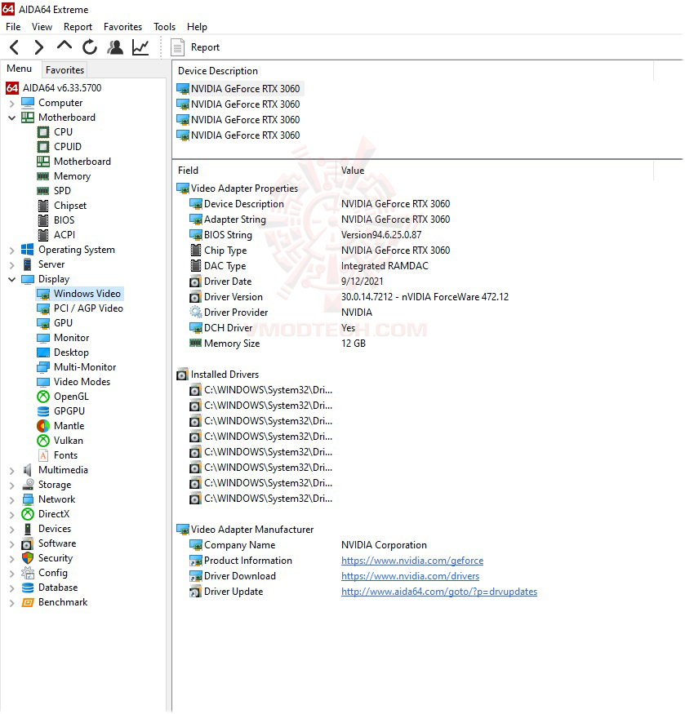Expand the Operating System node

coord(12,250)
